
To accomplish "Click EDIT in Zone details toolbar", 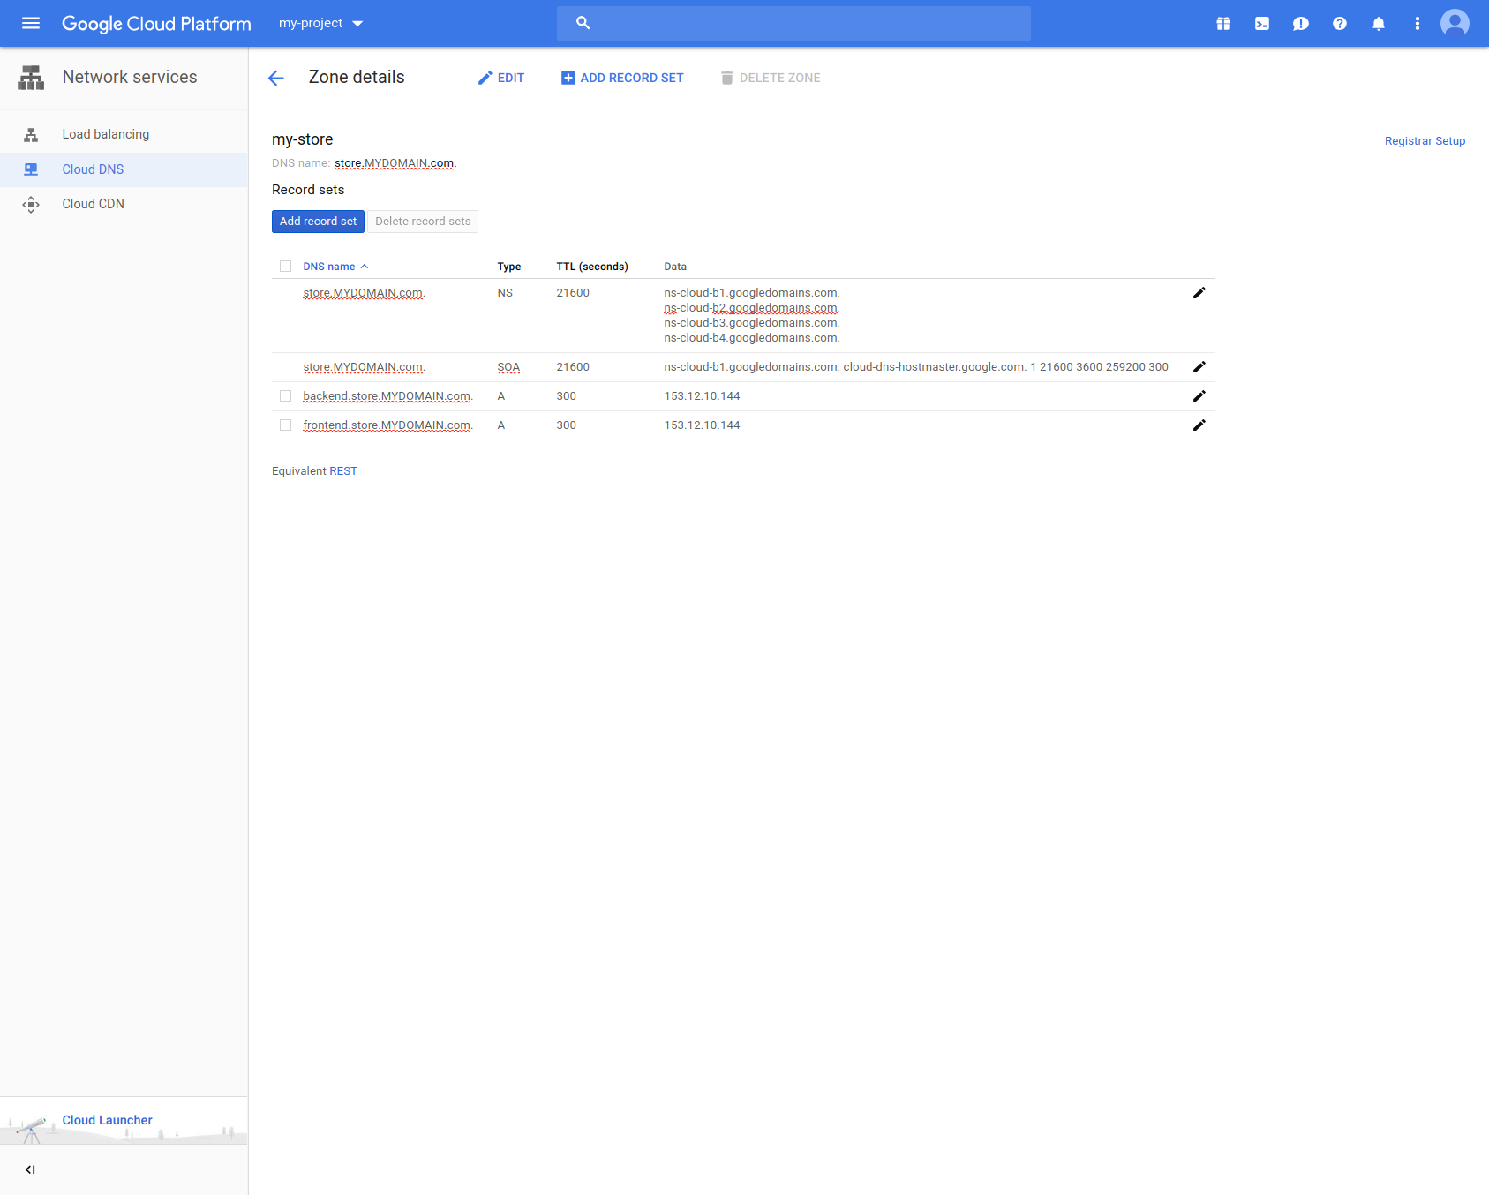I will pyautogui.click(x=500, y=78).
